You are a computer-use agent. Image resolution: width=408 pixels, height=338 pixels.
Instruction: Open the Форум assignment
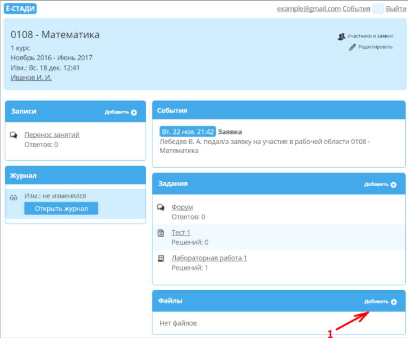(182, 207)
